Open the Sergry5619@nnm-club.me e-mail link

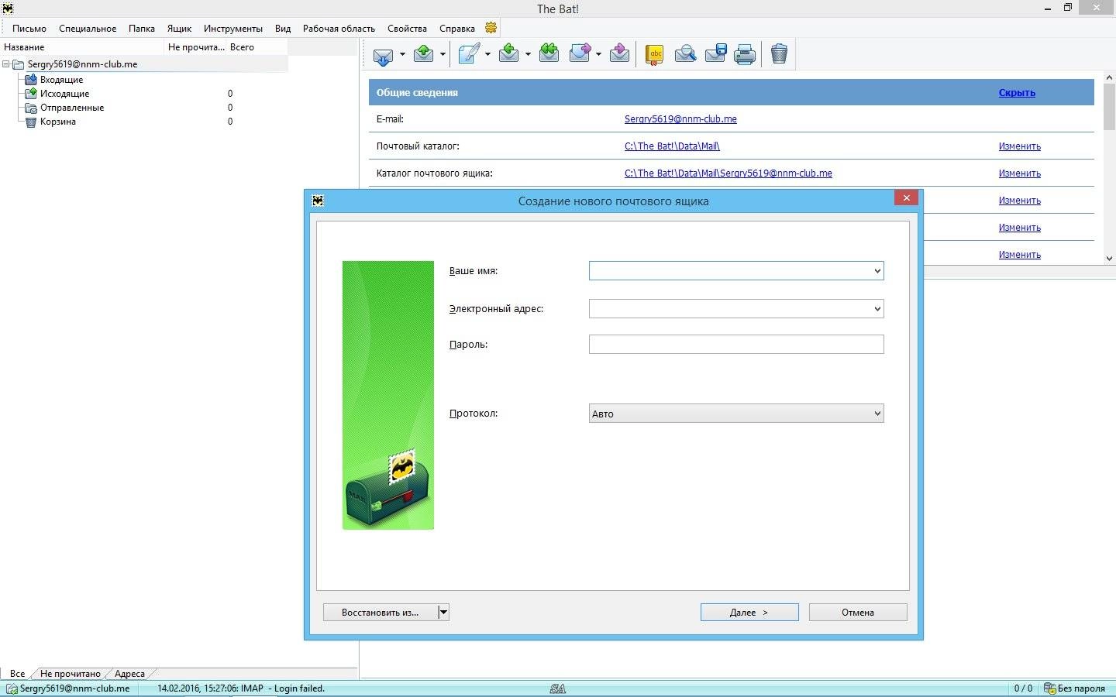(x=680, y=119)
